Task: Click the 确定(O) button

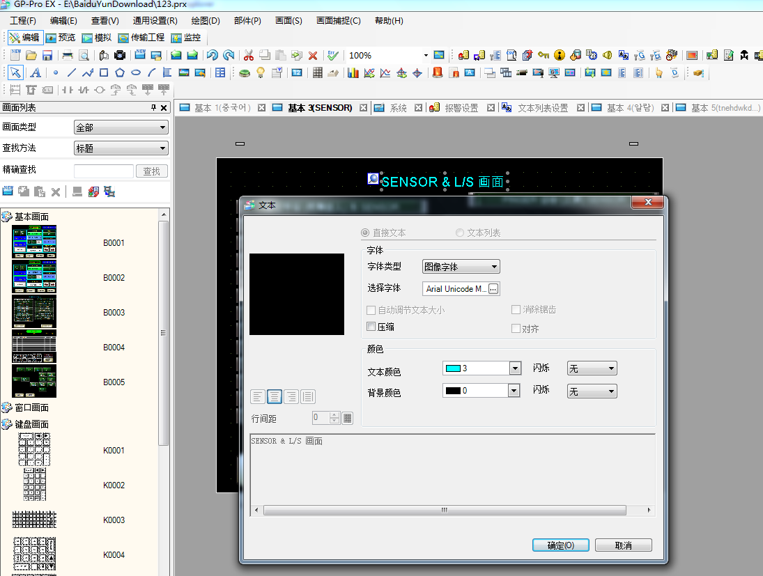Action: point(560,545)
